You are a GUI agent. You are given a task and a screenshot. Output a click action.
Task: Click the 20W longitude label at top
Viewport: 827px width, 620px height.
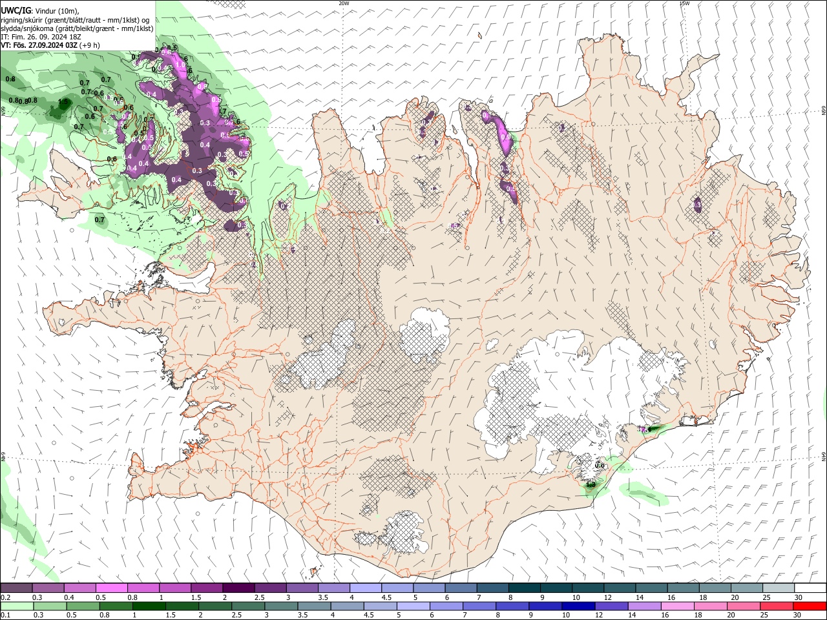(344, 3)
